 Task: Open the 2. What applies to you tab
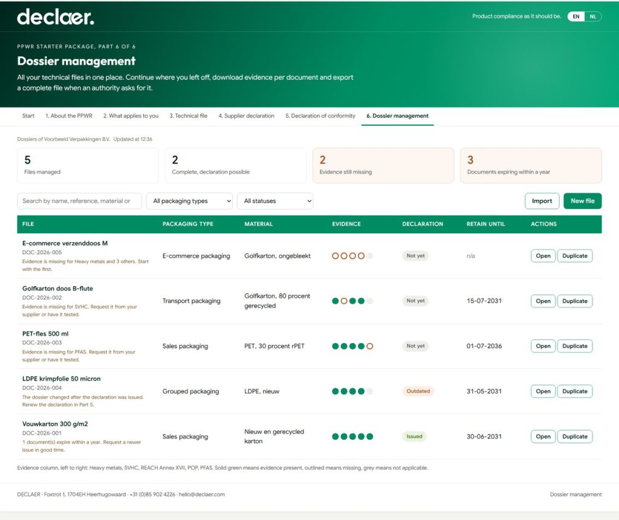click(x=131, y=116)
